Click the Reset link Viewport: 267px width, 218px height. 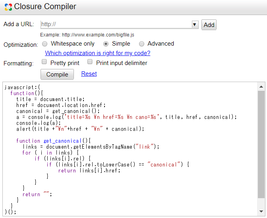(x=89, y=74)
